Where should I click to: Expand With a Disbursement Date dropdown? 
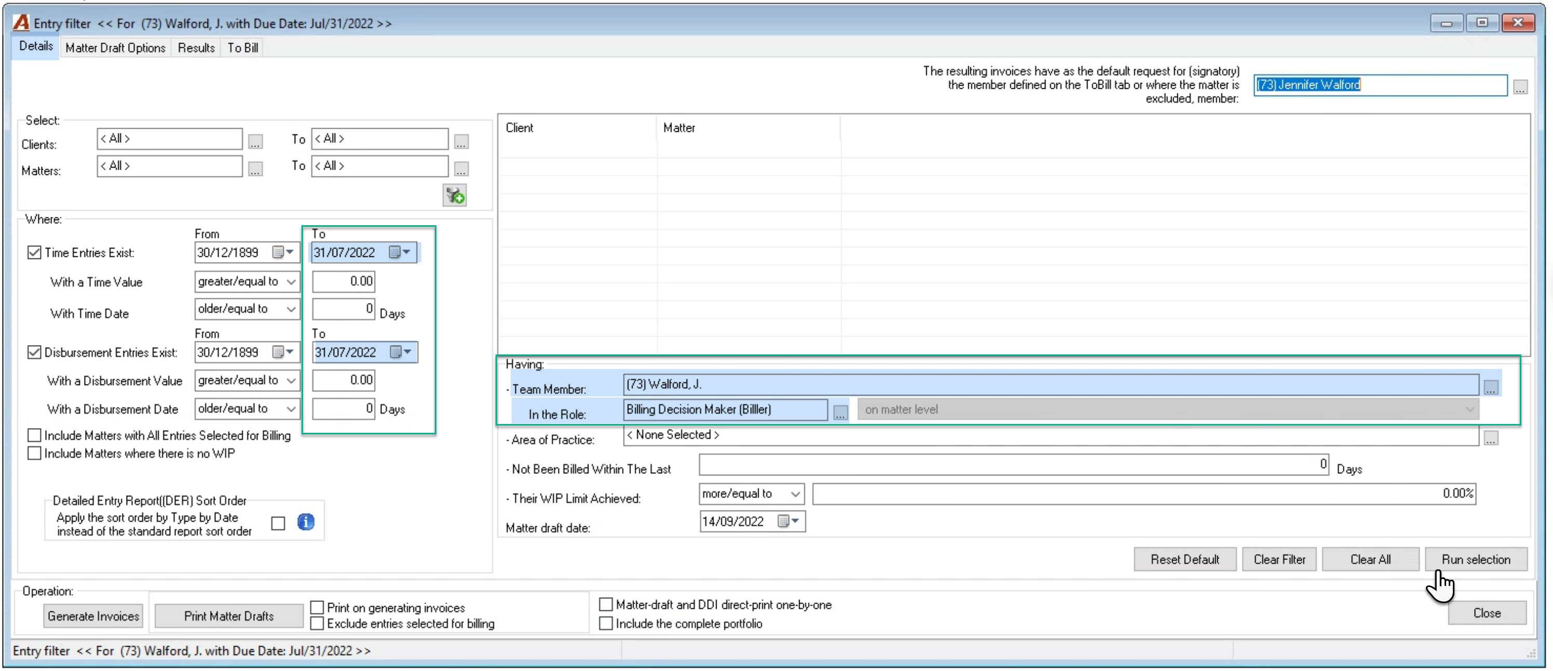click(247, 409)
